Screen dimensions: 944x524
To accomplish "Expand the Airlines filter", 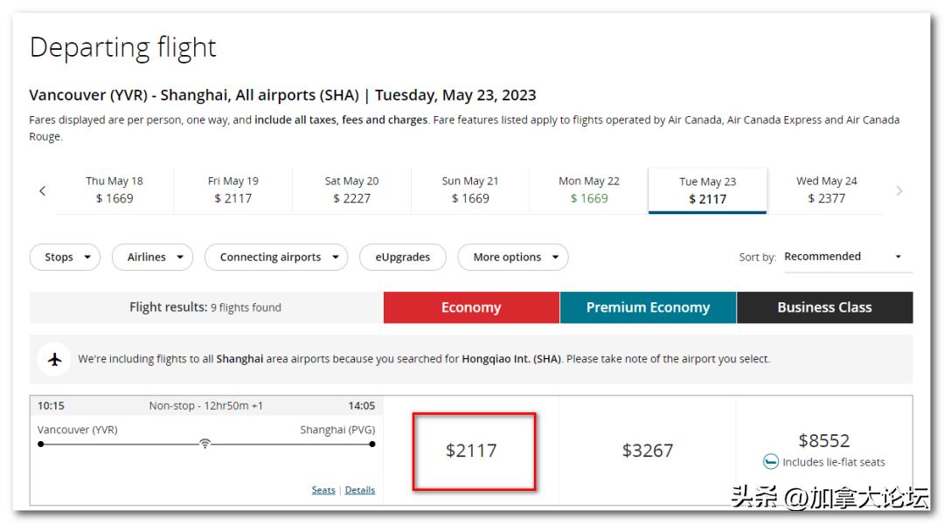I will click(153, 258).
